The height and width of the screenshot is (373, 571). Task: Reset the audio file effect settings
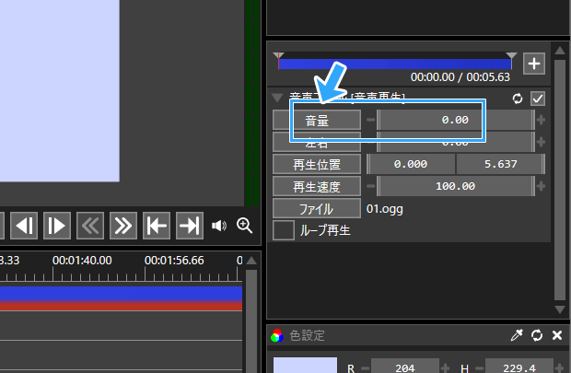[x=517, y=99]
